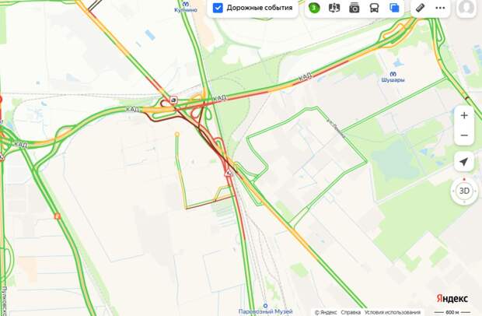
Task: Zoom out with the minus button
Action: point(464,135)
